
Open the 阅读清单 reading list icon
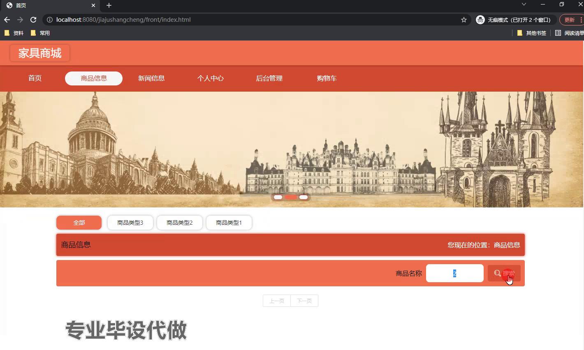pyautogui.click(x=558, y=33)
